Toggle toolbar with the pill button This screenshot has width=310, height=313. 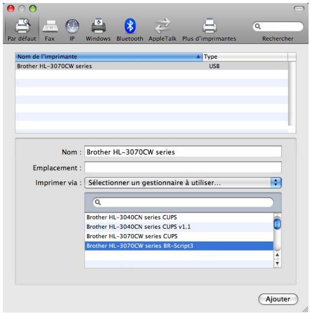tap(299, 9)
